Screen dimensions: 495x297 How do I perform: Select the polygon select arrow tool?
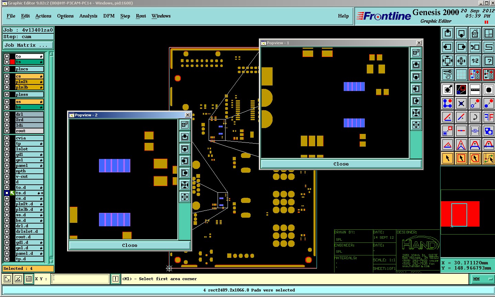point(475,158)
